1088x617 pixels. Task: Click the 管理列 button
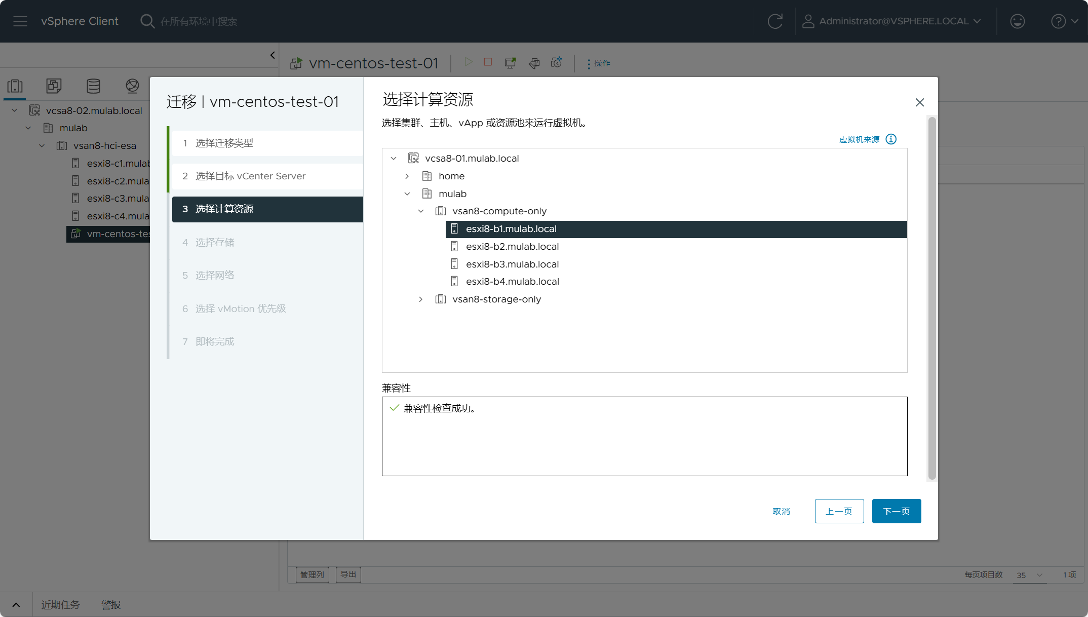313,575
